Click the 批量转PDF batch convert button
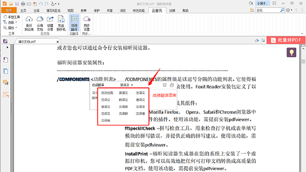Viewport: 306px width, 172px height. 286,40
